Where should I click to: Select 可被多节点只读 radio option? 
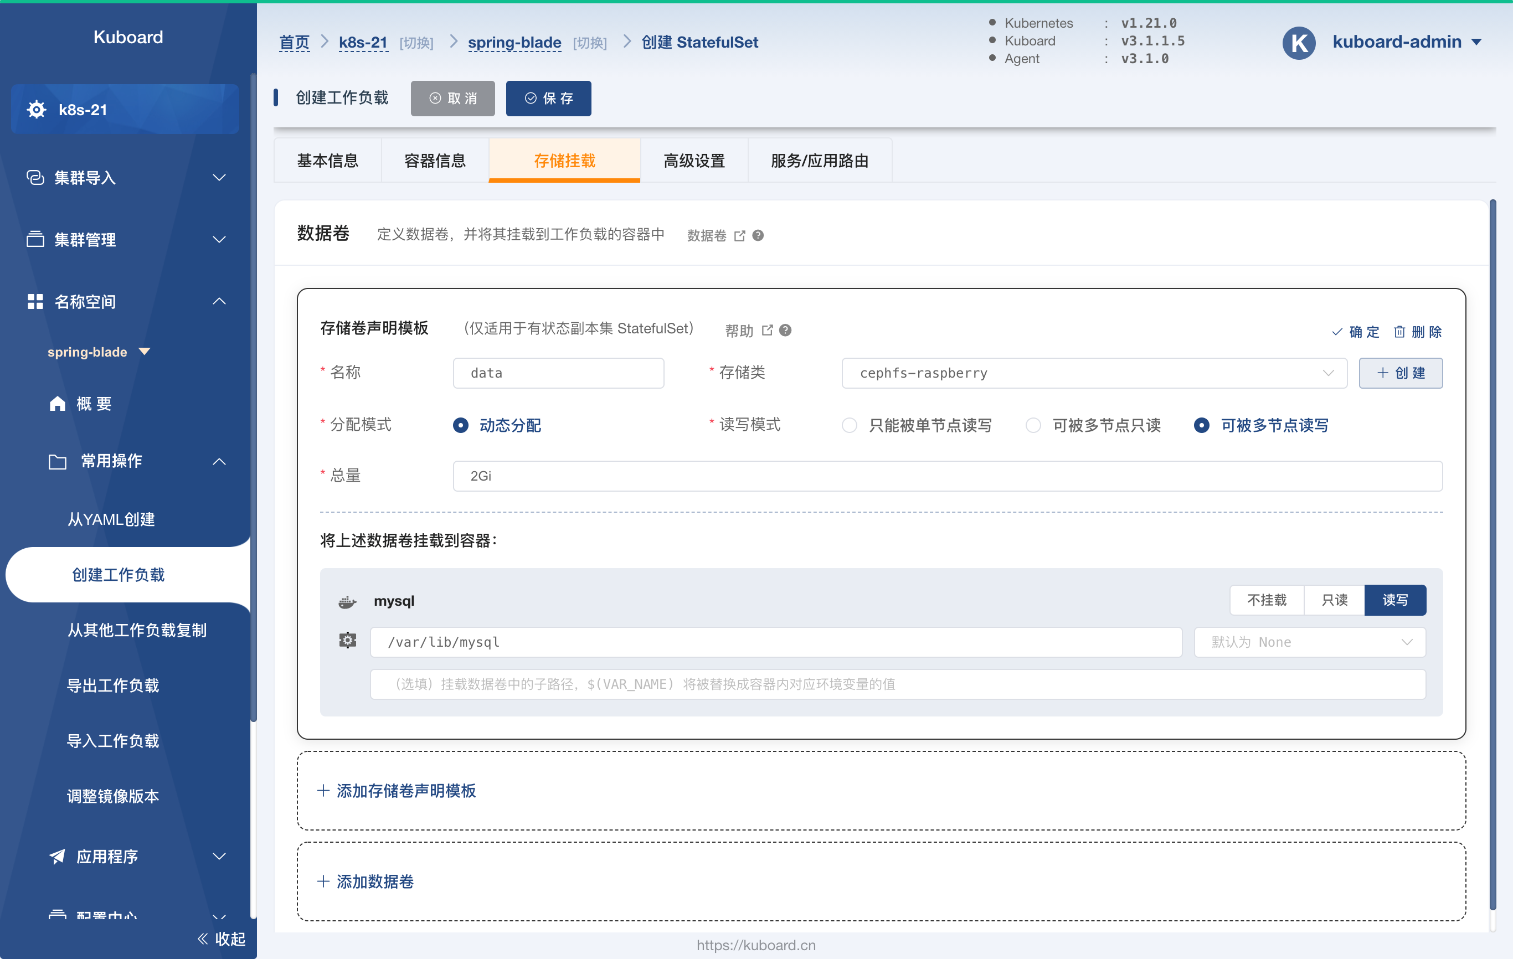pos(1033,425)
